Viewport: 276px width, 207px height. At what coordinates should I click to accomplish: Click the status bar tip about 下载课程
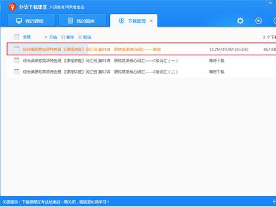56,202
